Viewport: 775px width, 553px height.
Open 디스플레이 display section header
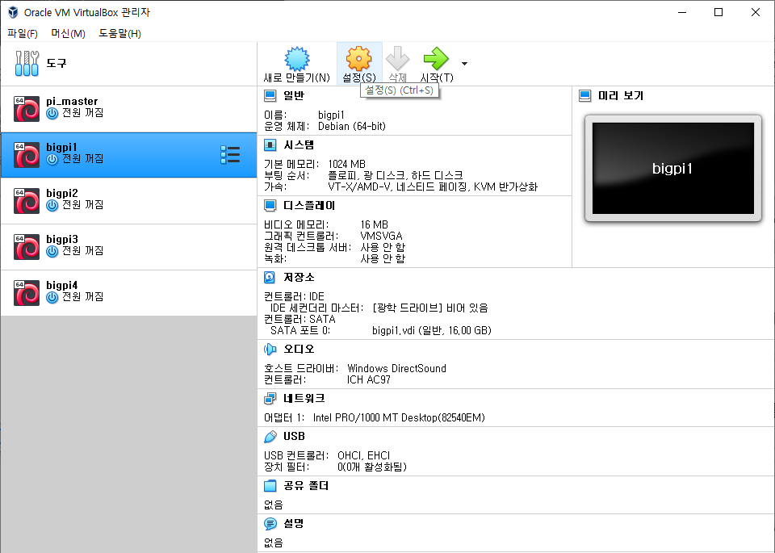click(309, 205)
